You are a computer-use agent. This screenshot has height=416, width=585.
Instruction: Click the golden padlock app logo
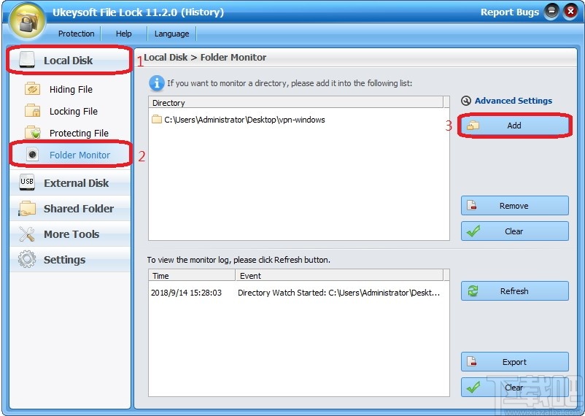coord(26,20)
